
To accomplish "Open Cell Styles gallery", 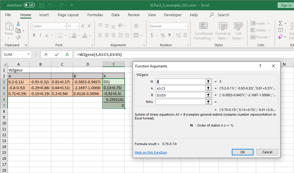I will [238, 31].
